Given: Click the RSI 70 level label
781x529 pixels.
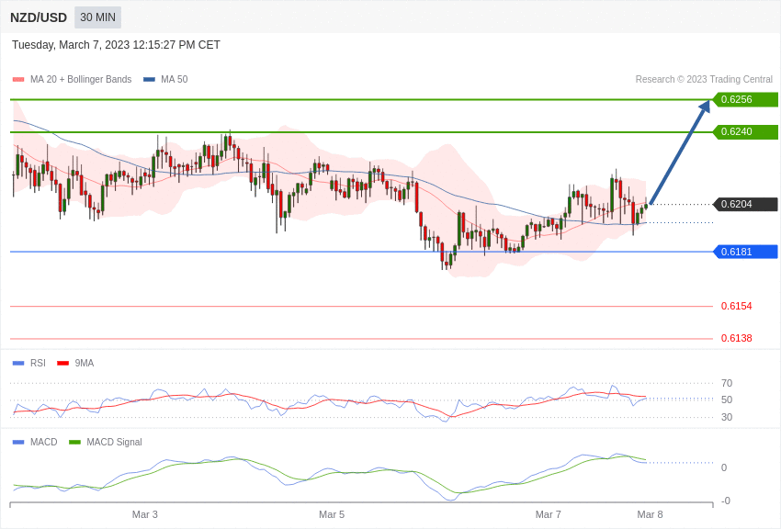Looking at the screenshot, I should pyautogui.click(x=727, y=383).
